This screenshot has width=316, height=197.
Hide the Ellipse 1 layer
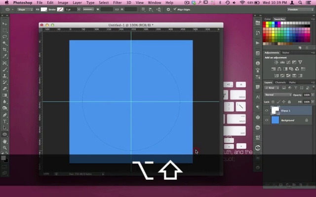point(267,110)
